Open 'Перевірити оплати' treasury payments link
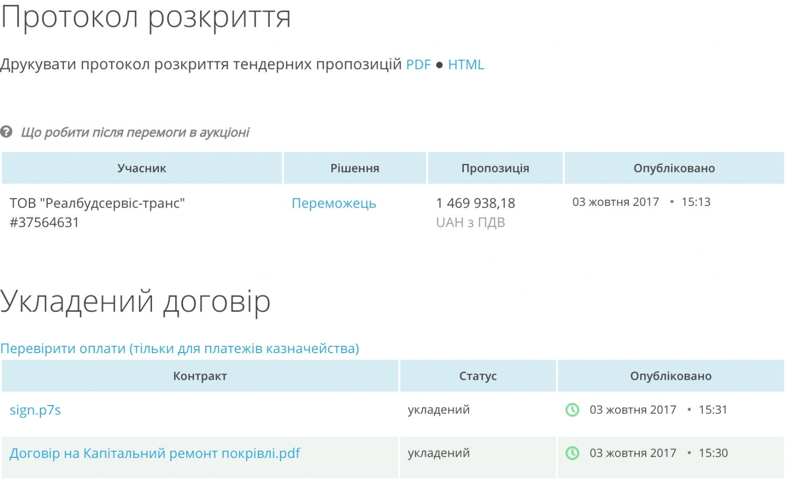 point(180,348)
